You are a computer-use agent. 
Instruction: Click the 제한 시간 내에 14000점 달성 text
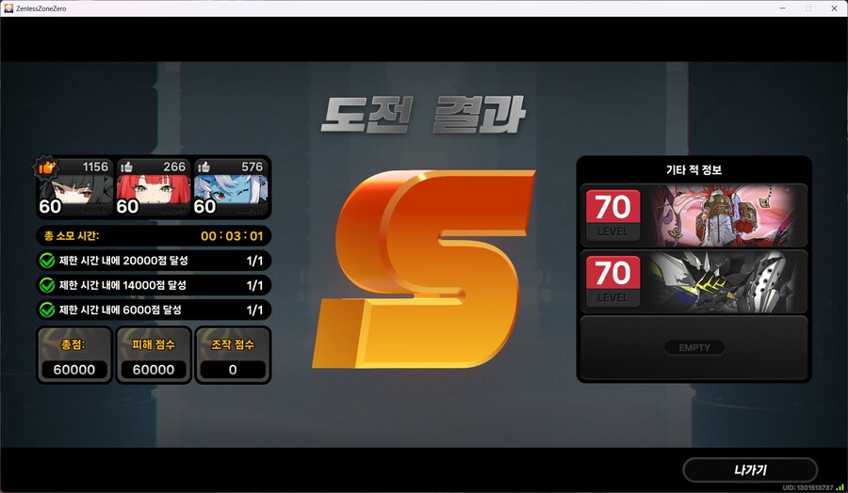(122, 285)
